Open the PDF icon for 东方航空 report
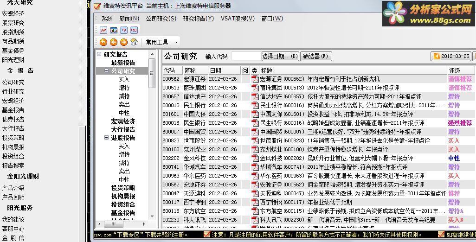 (x=255, y=211)
